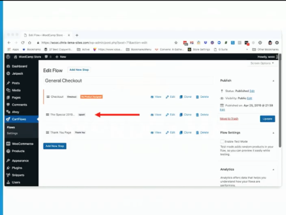The width and height of the screenshot is (286, 215).
Task: Click Move to Trash link
Action: (x=229, y=119)
